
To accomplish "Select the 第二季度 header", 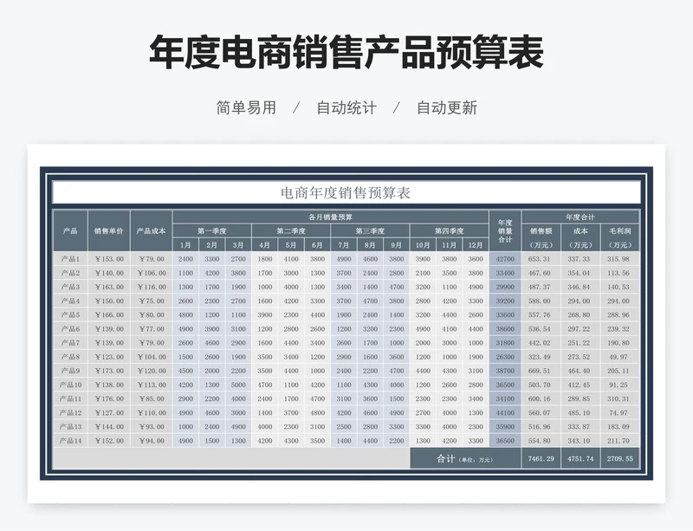I will tap(291, 230).
